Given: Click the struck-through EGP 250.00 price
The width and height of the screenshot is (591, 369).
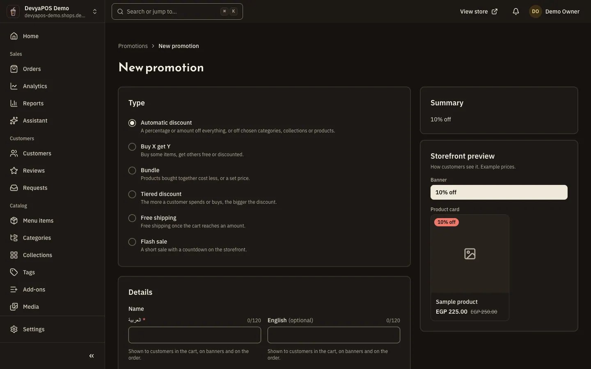Looking at the screenshot, I should tap(484, 312).
